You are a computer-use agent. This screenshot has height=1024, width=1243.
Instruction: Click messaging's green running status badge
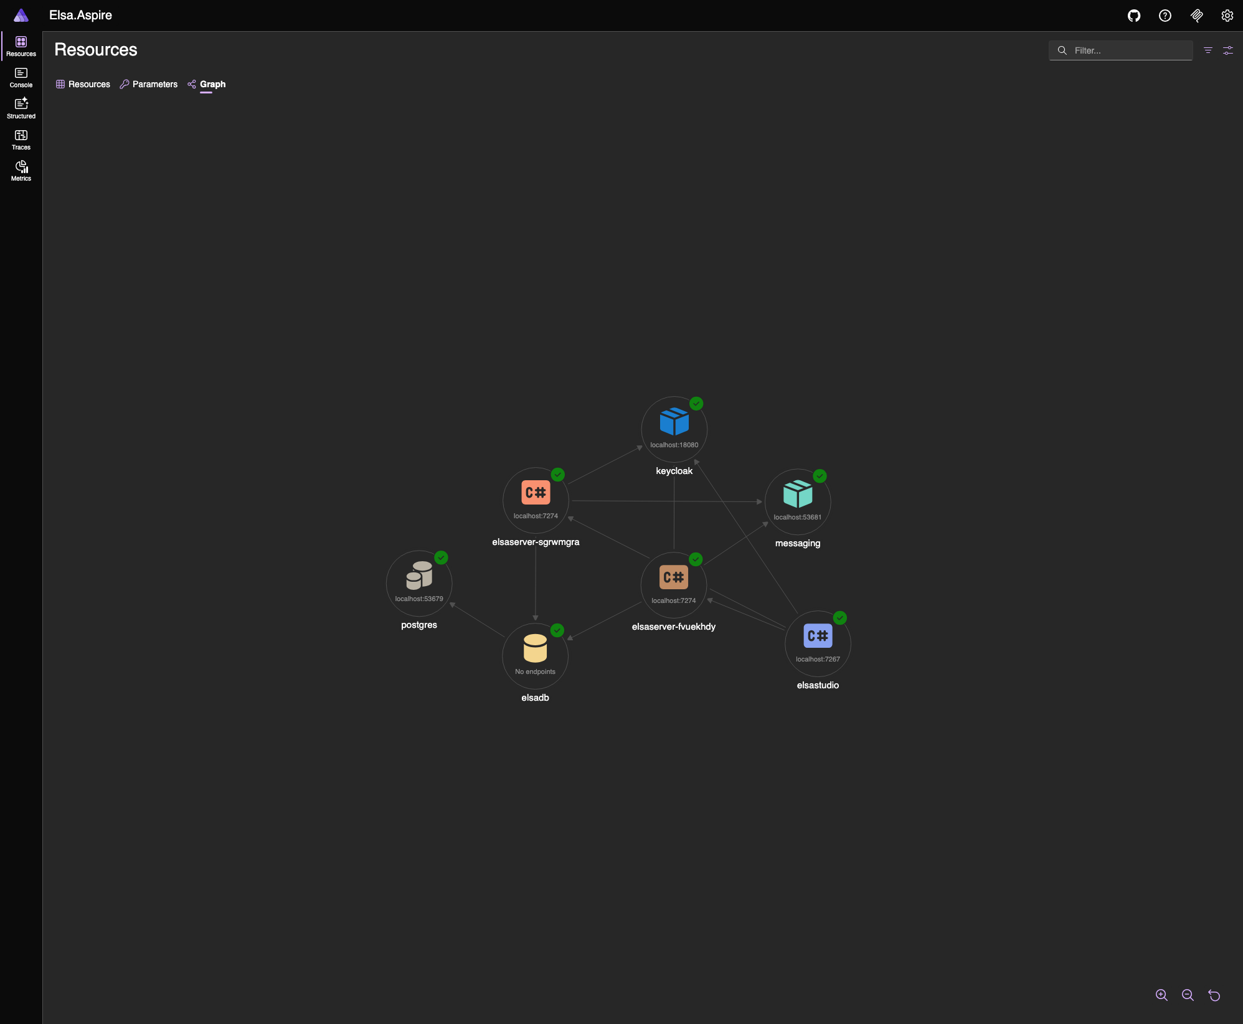pyautogui.click(x=820, y=476)
